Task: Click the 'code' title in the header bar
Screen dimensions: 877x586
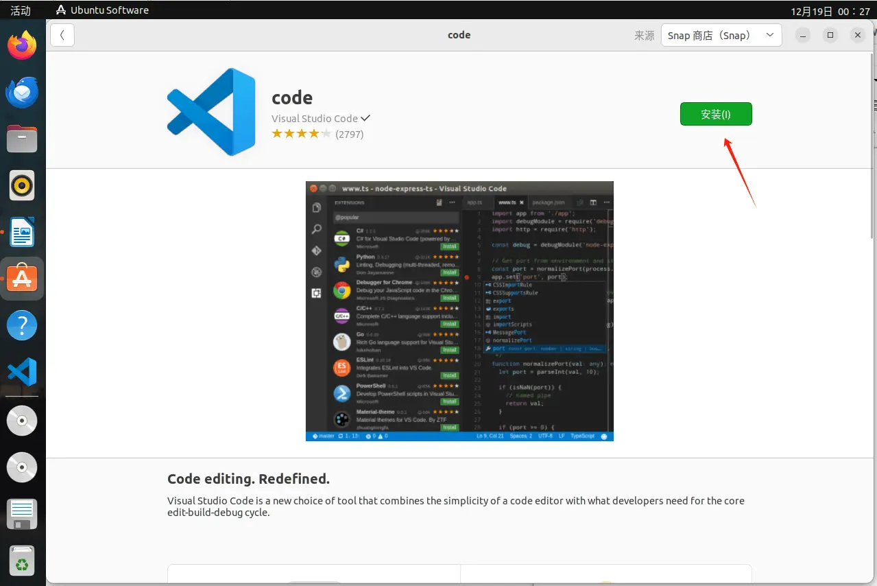Action: 459,35
